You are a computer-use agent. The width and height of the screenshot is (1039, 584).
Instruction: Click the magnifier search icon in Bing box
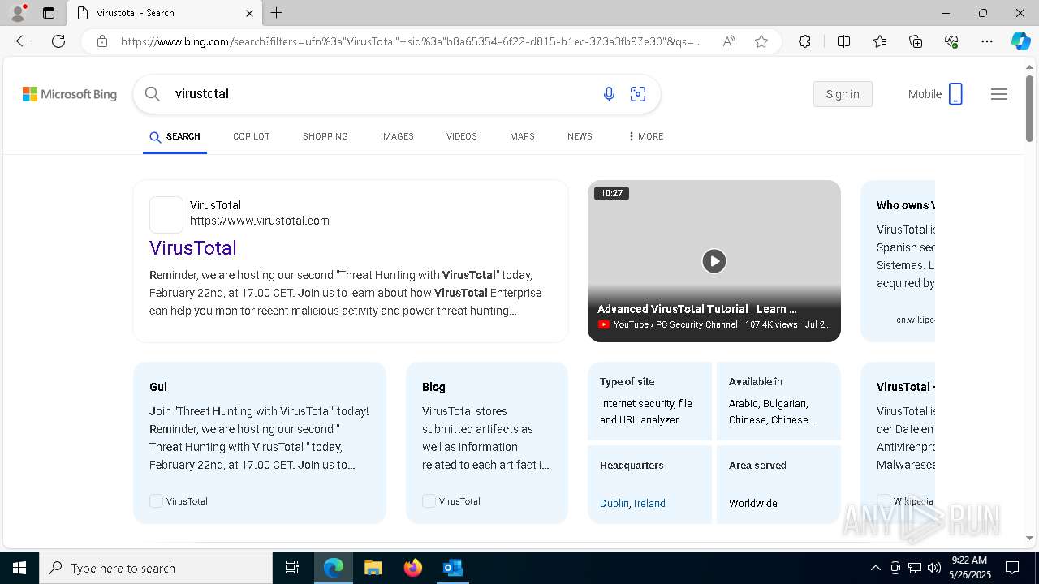coord(153,94)
